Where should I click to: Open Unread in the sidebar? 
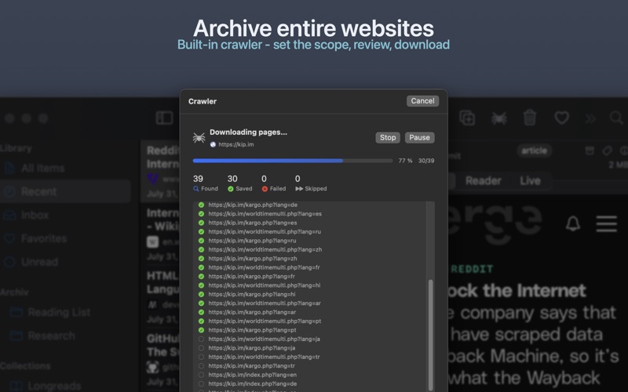pos(65,262)
